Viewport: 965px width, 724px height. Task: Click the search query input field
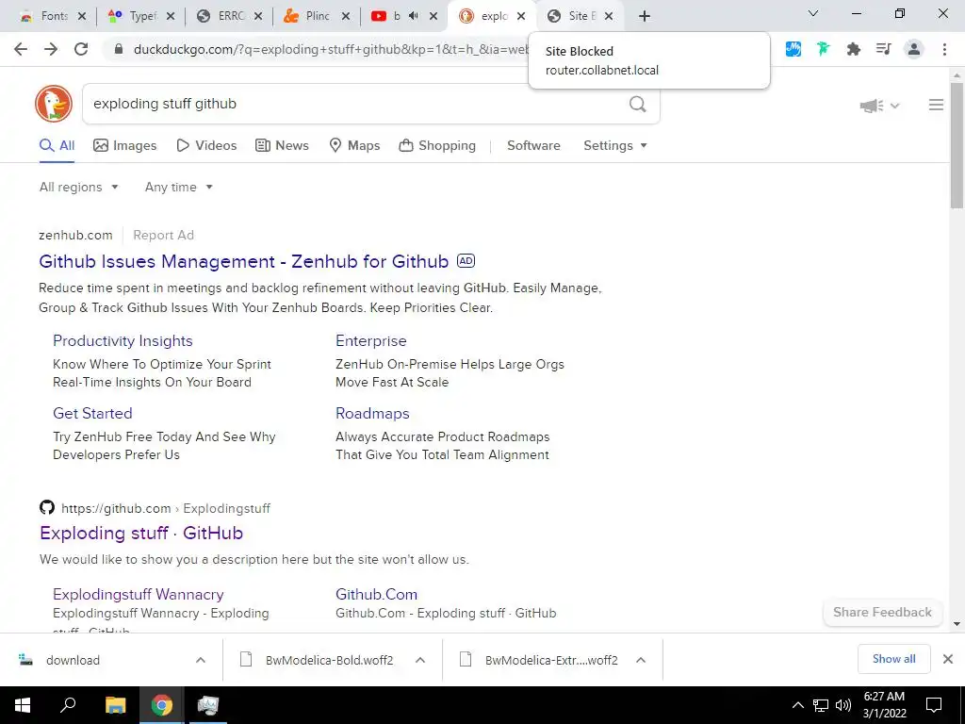click(x=357, y=104)
